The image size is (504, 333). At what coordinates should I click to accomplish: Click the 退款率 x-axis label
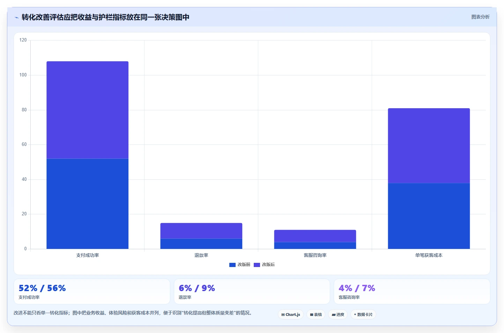201,255
